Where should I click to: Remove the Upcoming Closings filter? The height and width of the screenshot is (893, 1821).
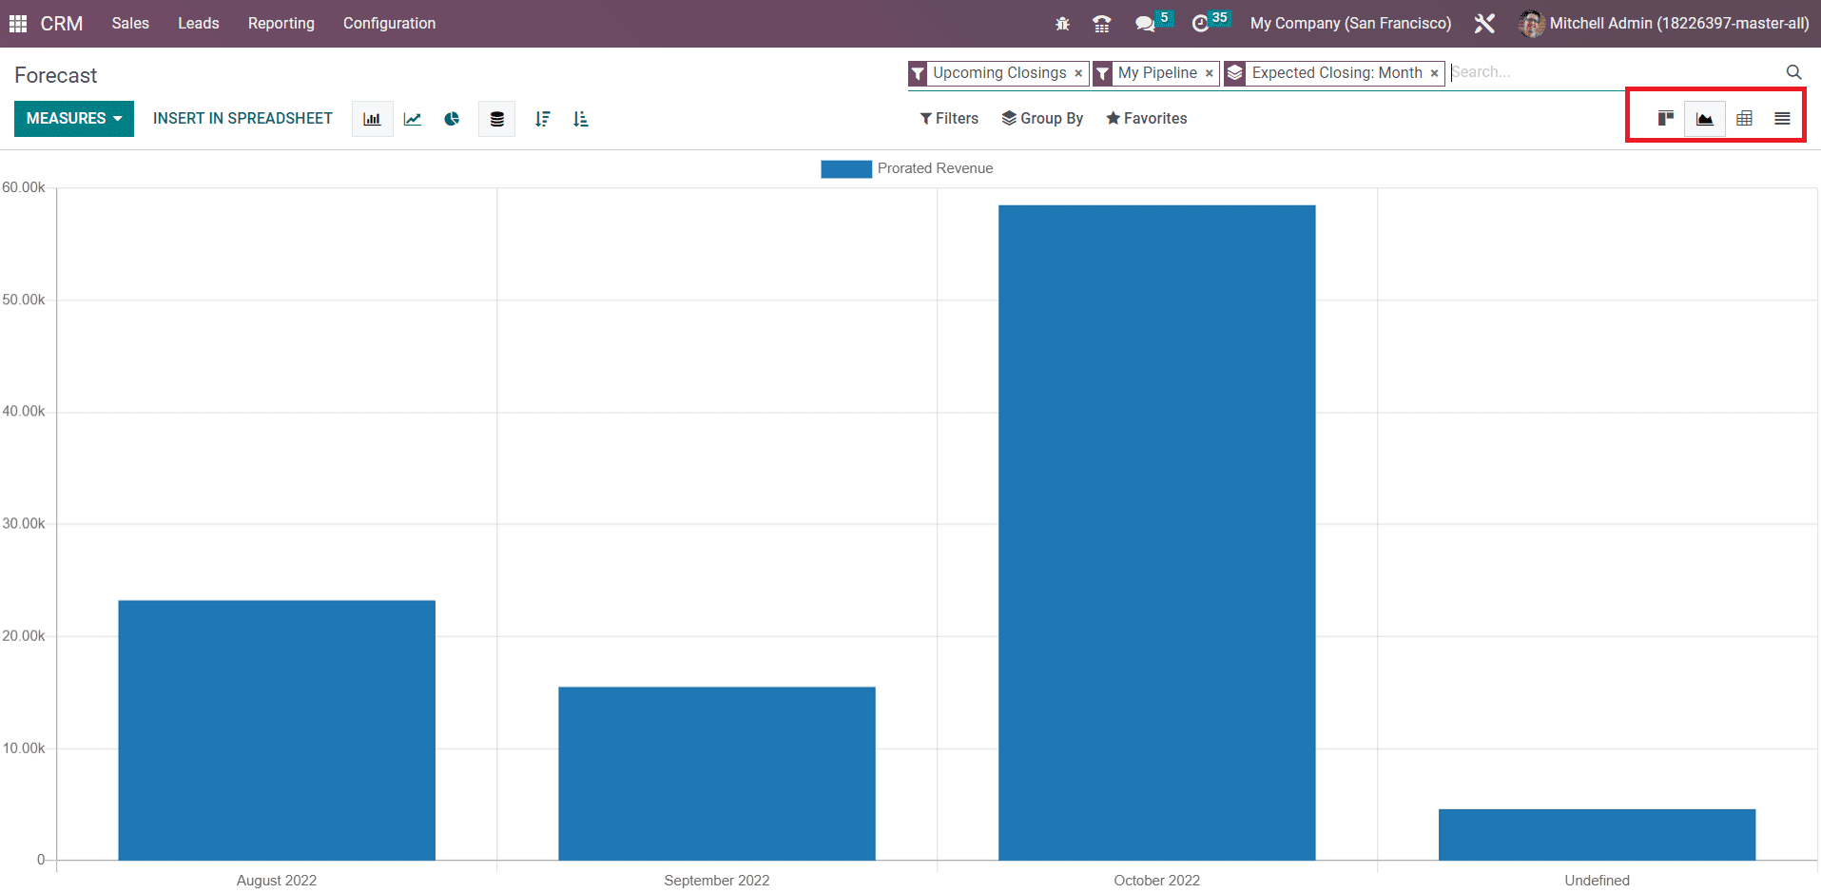coord(1077,73)
